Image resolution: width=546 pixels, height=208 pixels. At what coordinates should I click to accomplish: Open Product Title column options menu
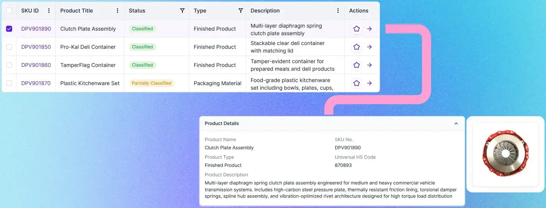pyautogui.click(x=118, y=11)
